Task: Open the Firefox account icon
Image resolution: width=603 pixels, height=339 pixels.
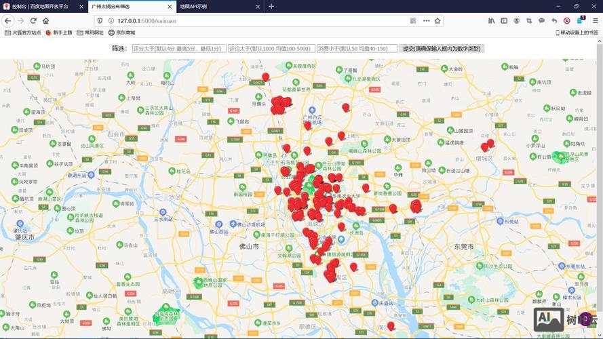Action: tap(516, 21)
